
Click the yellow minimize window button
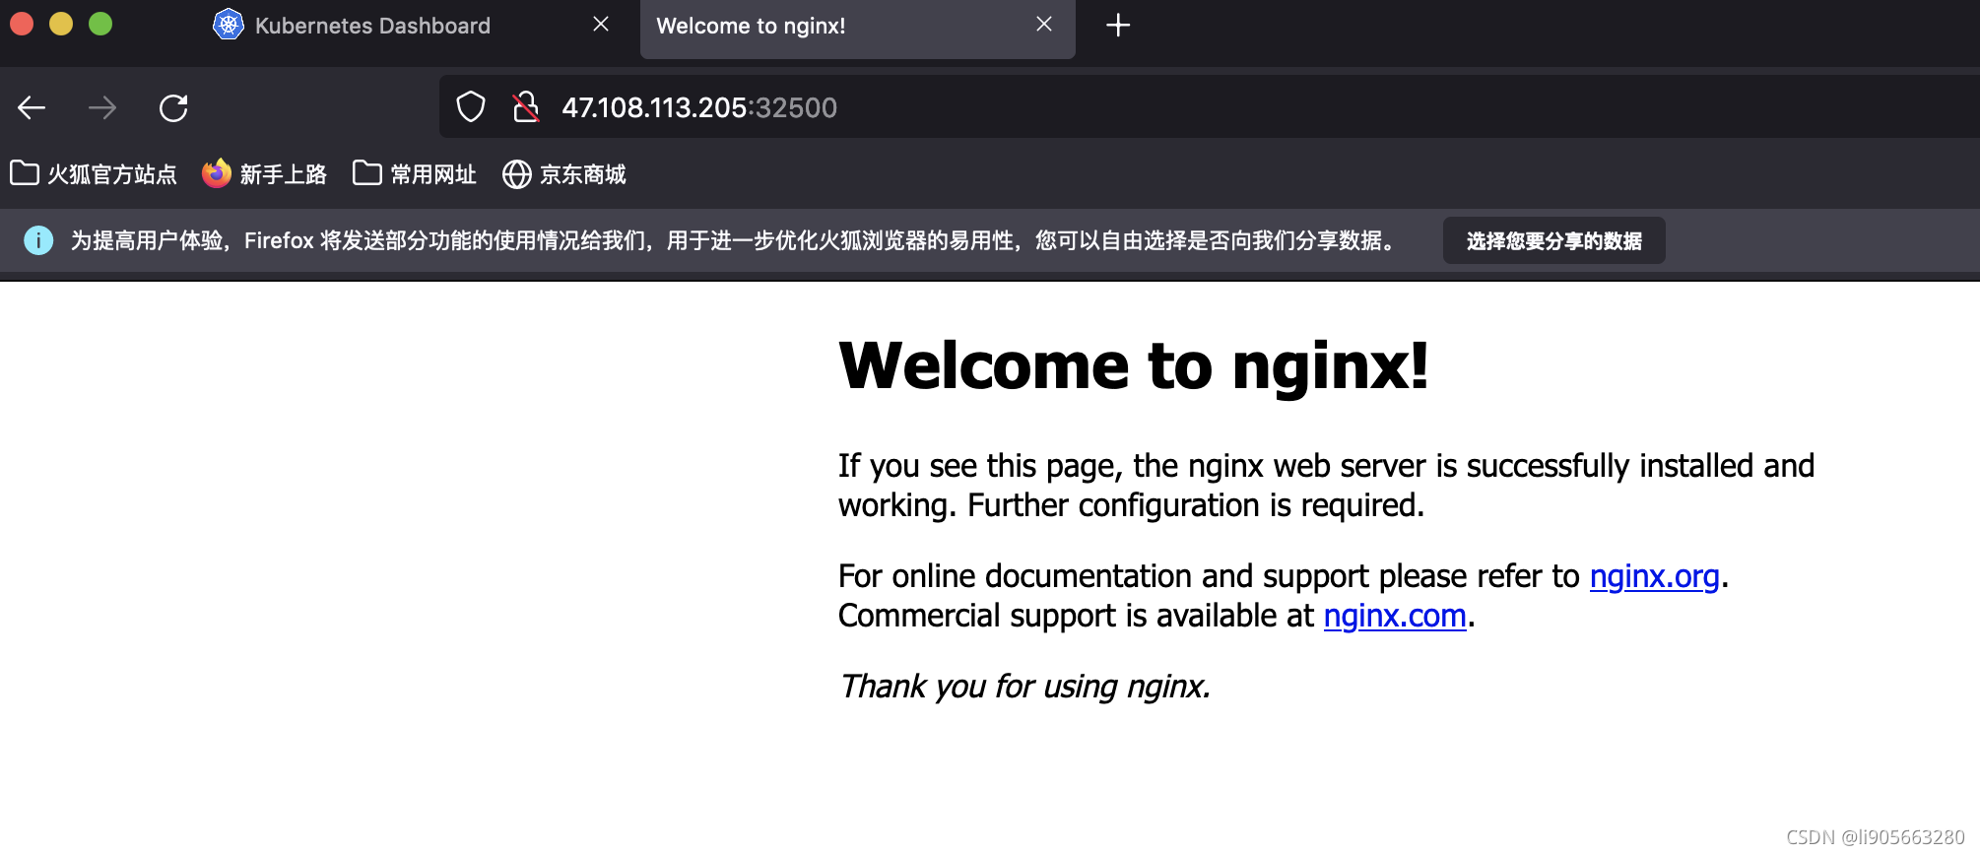tap(61, 24)
